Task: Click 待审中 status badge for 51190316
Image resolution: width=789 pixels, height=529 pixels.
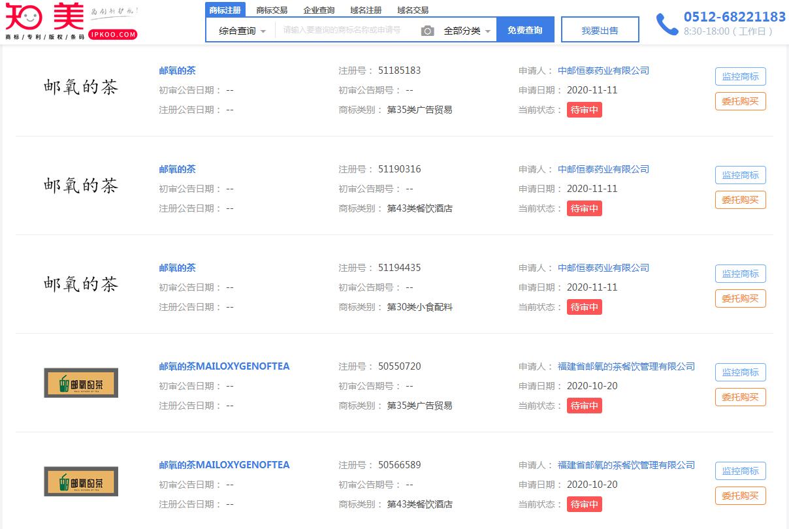Action: (585, 208)
